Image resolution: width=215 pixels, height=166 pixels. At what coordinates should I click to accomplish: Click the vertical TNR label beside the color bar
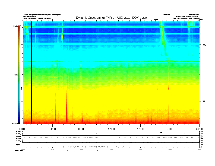tap(21, 88)
